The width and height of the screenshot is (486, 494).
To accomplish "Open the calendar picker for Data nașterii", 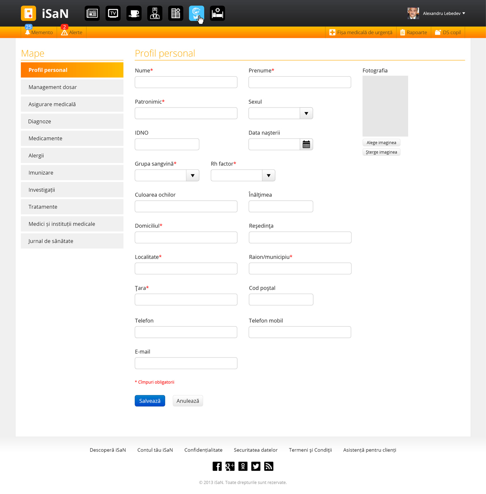I will (x=306, y=144).
